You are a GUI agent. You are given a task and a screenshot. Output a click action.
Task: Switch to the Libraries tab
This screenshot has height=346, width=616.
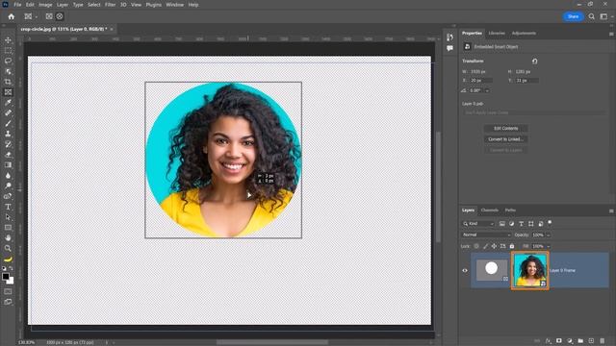497,34
